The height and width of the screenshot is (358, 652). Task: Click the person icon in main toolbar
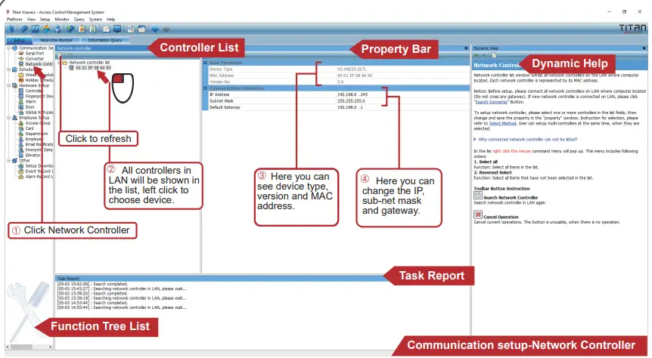click(x=57, y=29)
